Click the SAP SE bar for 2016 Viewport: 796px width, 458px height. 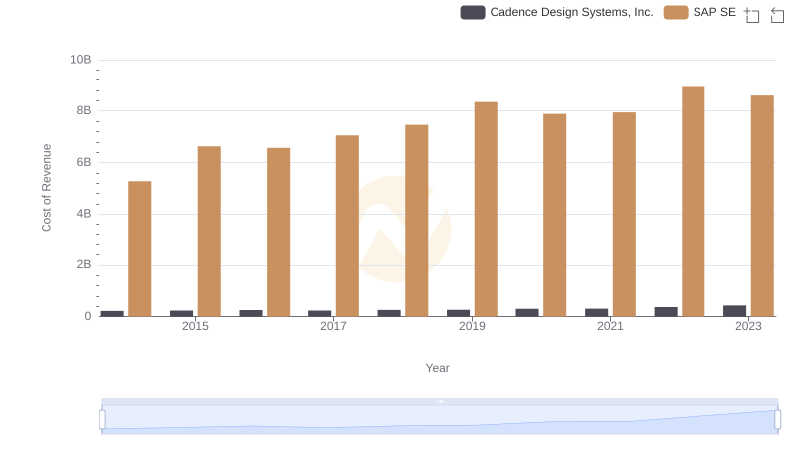click(x=279, y=232)
